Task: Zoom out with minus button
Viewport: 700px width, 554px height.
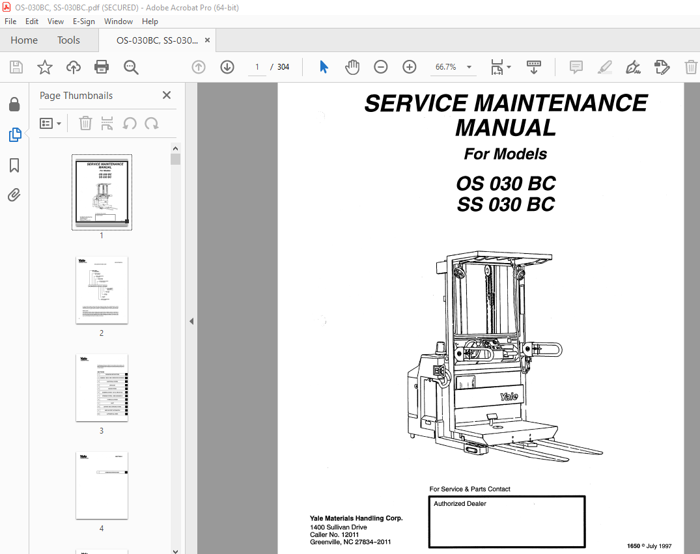Action: tap(381, 68)
